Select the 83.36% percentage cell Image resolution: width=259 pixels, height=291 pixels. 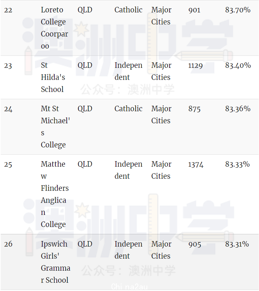point(238,109)
